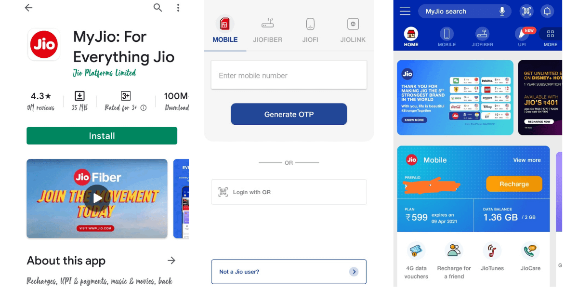Select the 4G data vouchers icon
Screen dimensions: 578x289
(416, 251)
